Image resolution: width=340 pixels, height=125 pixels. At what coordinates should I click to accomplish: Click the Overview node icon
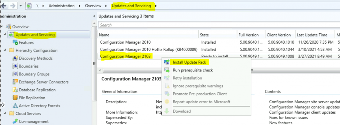(8, 26)
